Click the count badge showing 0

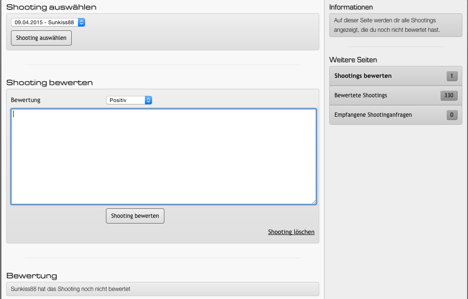451,115
